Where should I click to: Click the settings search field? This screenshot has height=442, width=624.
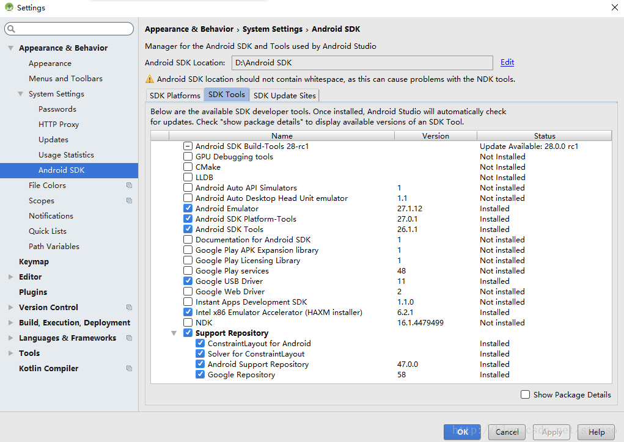tap(69, 29)
